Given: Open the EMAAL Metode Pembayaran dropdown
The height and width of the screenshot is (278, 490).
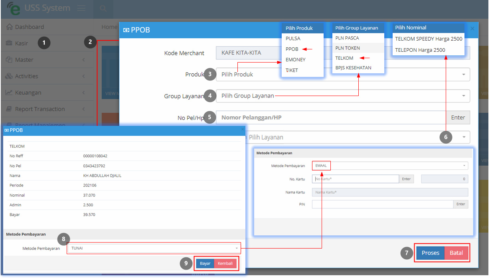Looking at the screenshot, I should click(390, 166).
